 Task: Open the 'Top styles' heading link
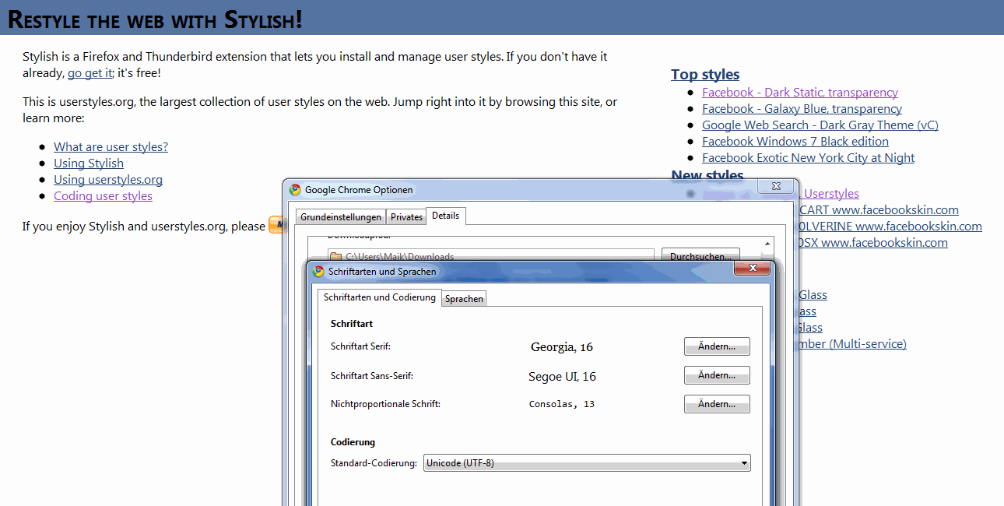click(705, 74)
